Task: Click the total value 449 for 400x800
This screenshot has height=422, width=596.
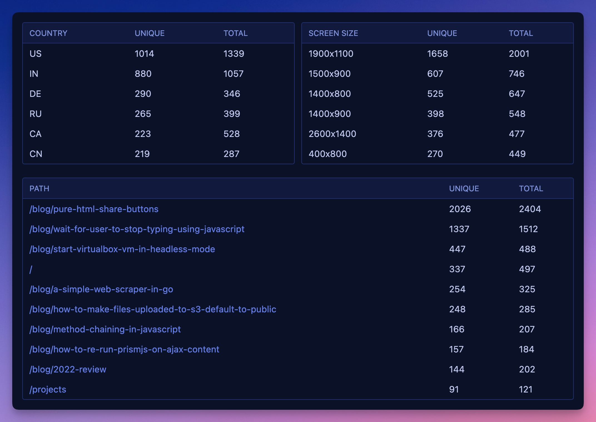Action: (x=517, y=154)
